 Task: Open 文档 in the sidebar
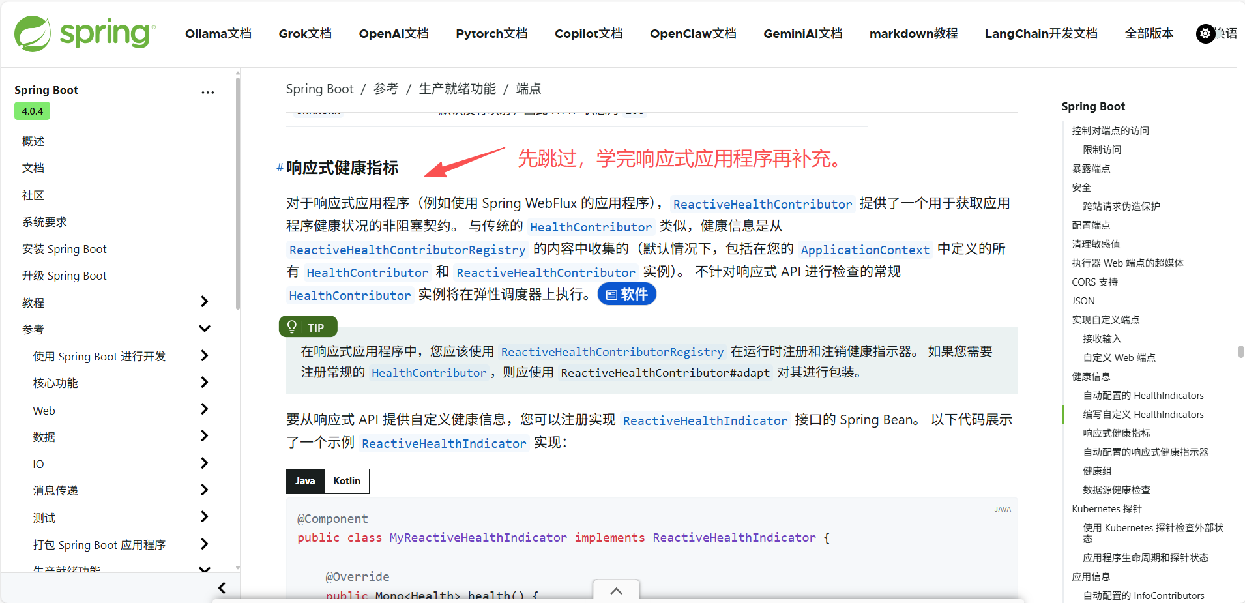[33, 168]
